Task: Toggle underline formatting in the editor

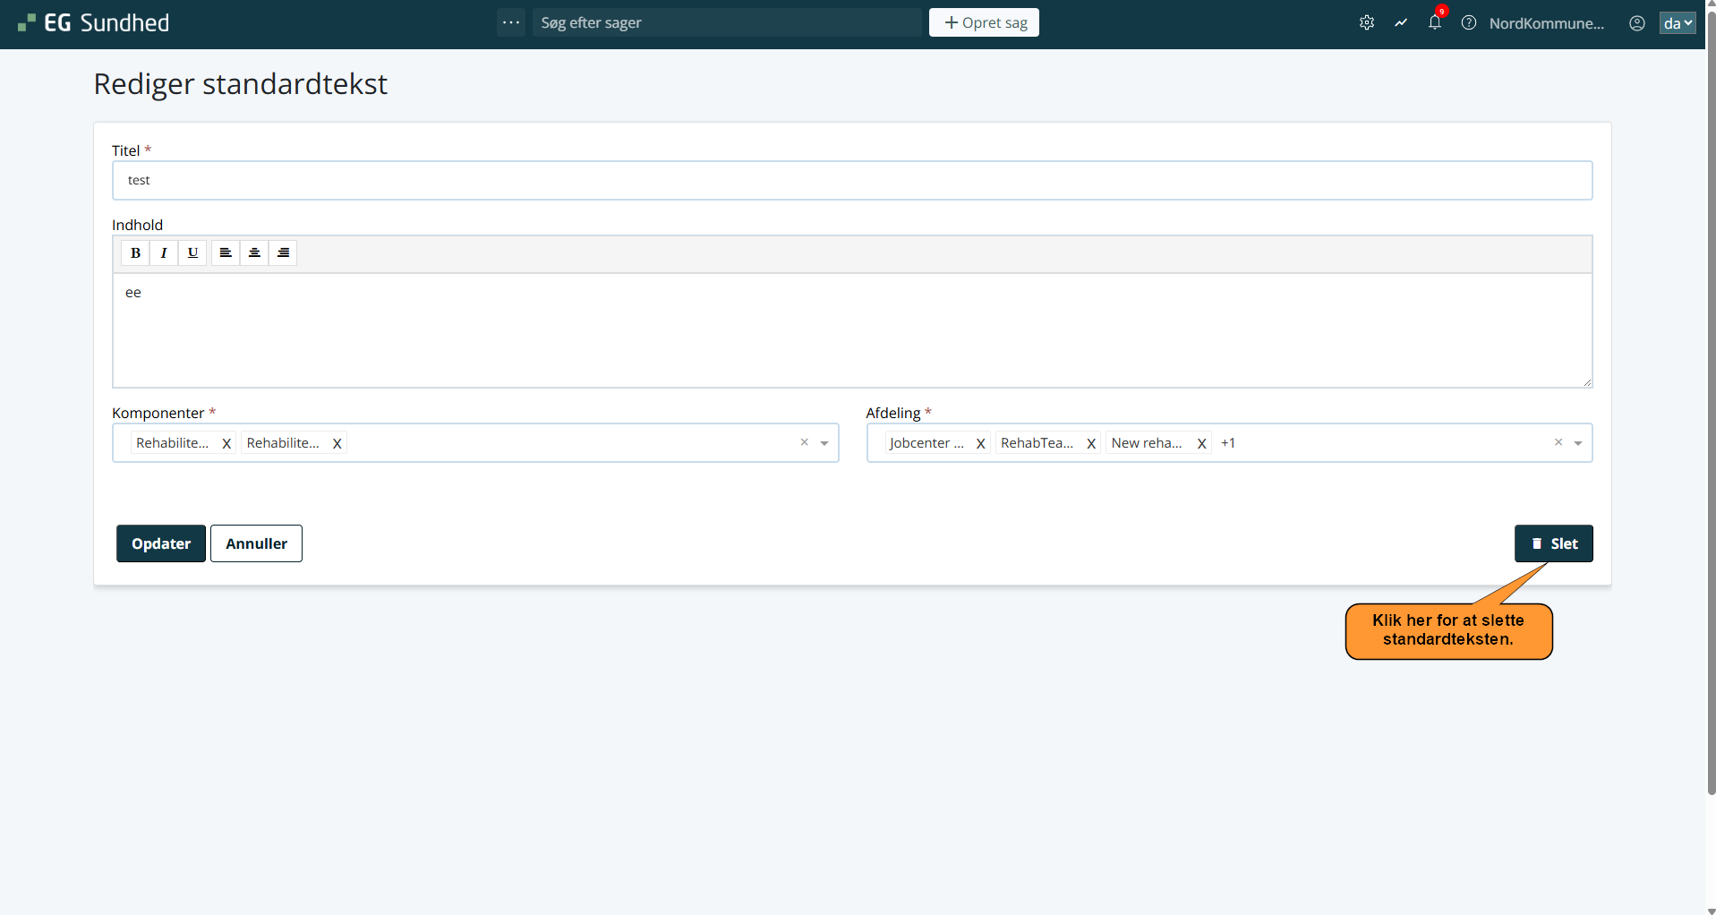Action: coord(192,253)
